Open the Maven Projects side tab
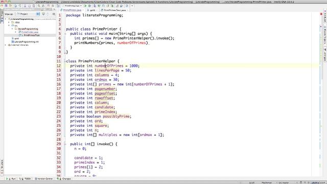 325,35
